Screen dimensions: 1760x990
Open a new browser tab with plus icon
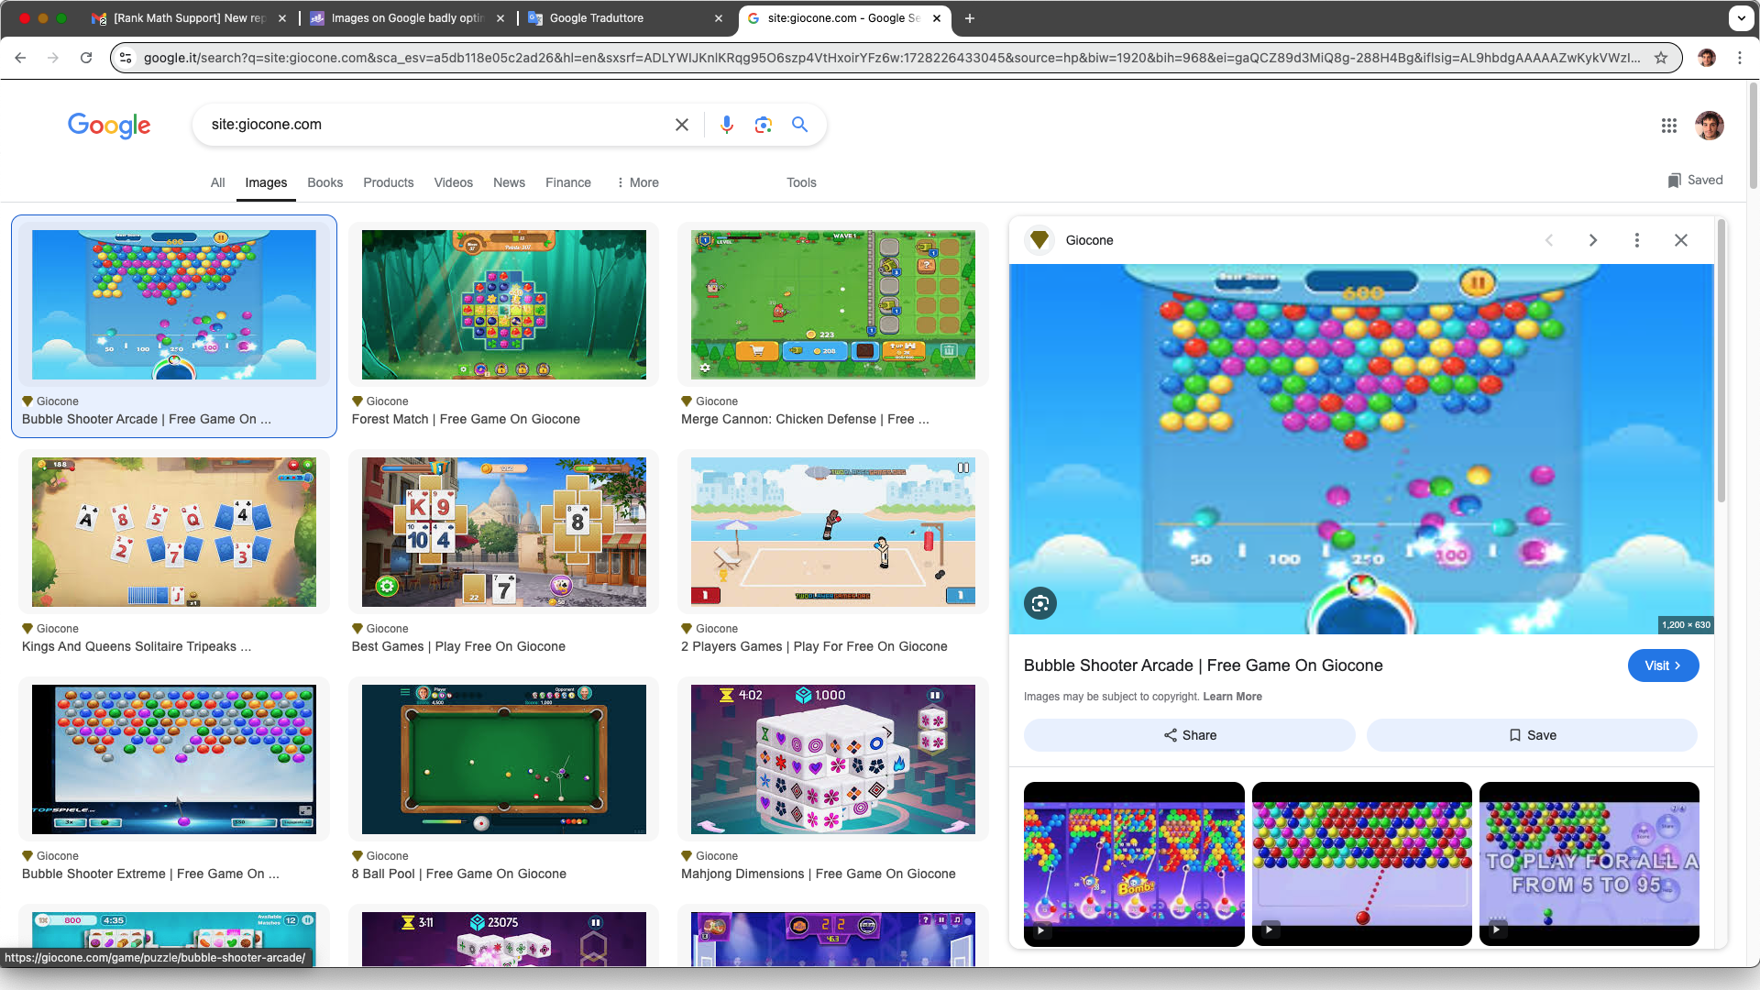[x=970, y=18]
